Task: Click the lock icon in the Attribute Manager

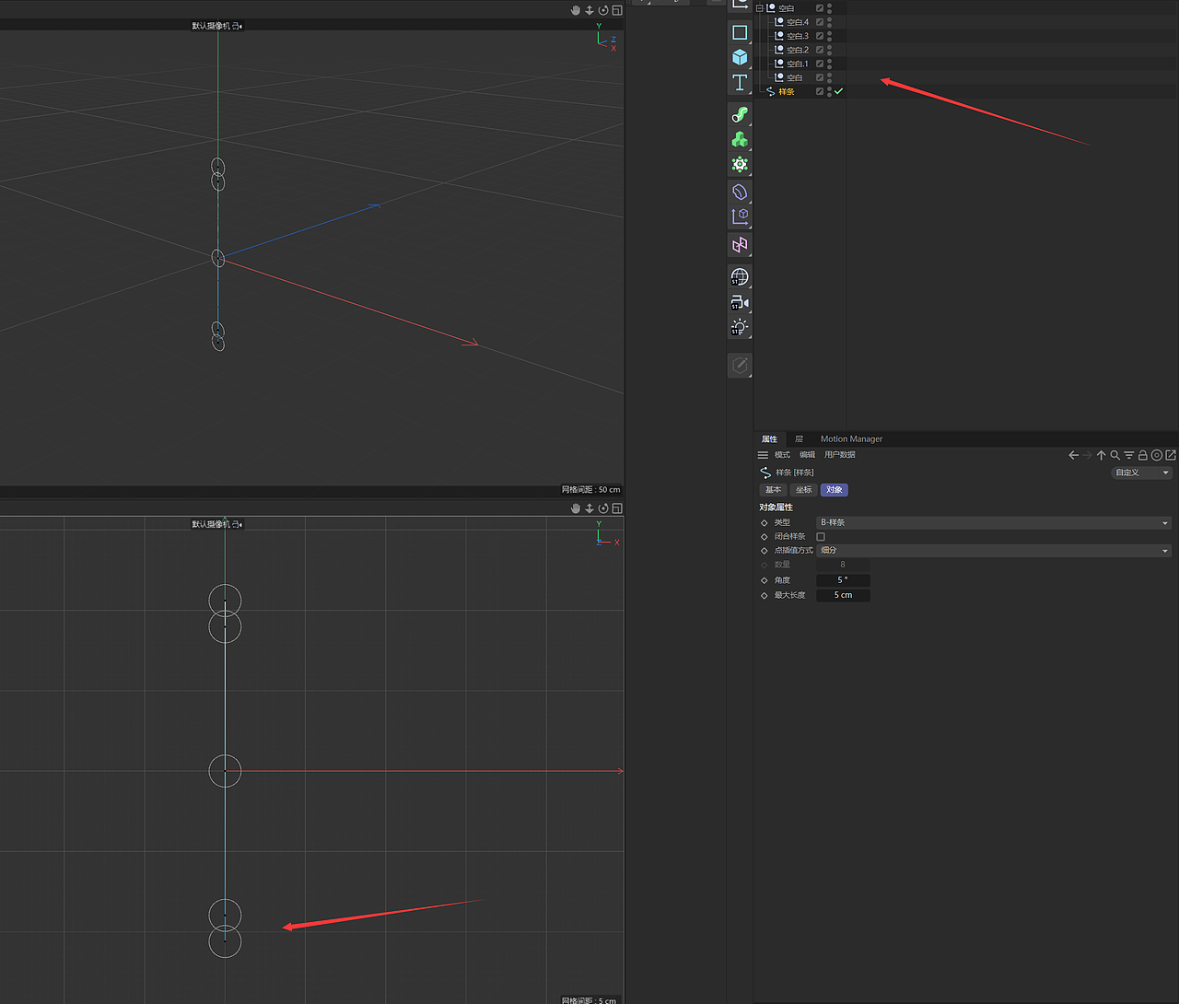Action: (1142, 455)
